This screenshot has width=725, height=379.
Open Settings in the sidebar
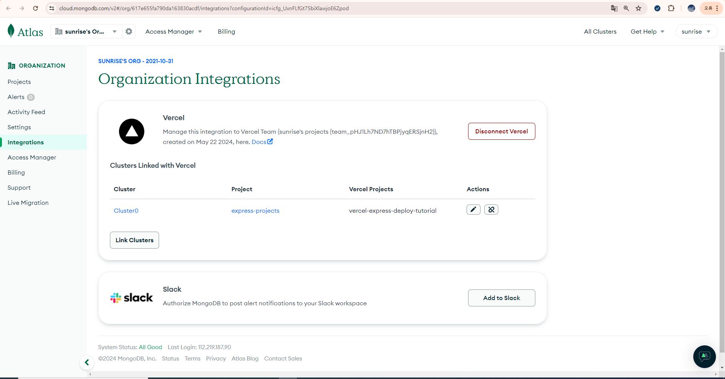[x=19, y=127]
